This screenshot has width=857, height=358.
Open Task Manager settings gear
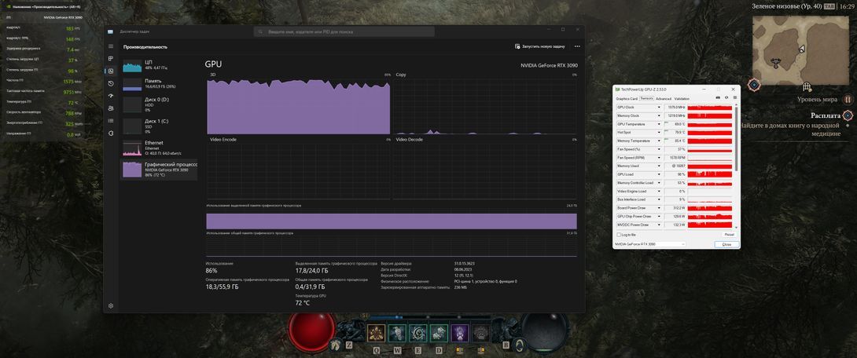pos(111,305)
